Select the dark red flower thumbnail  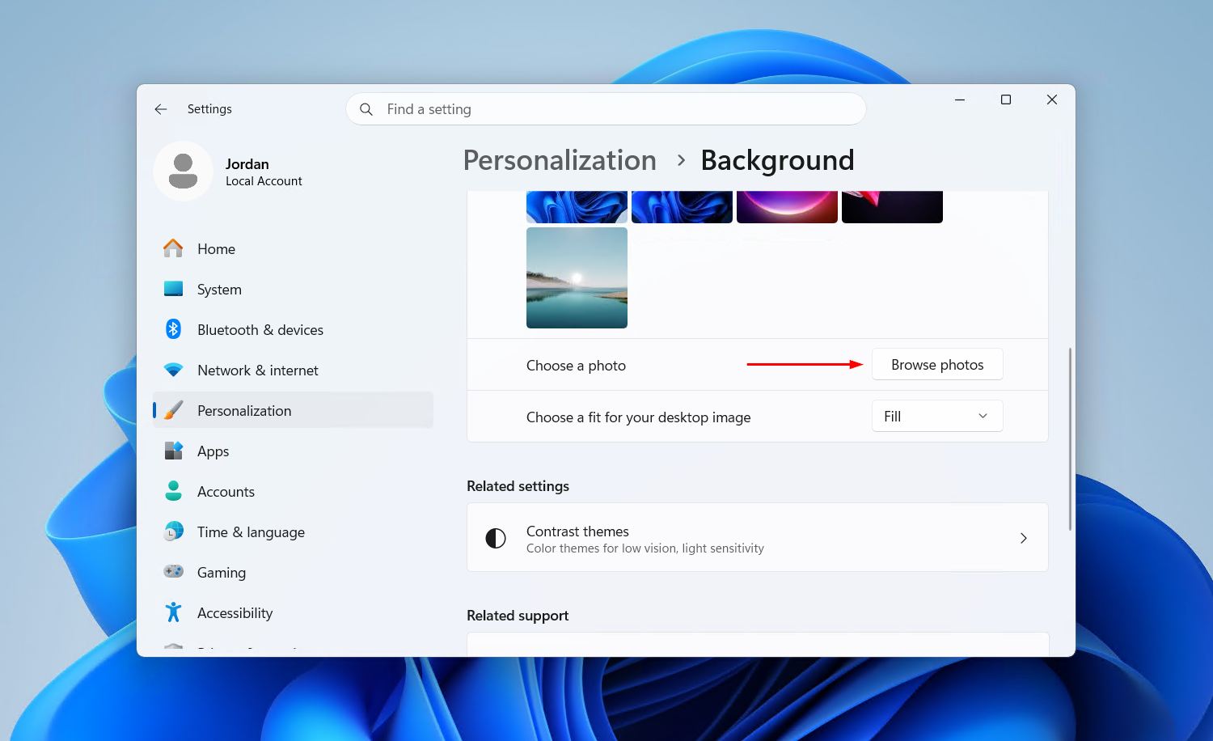[892, 207]
